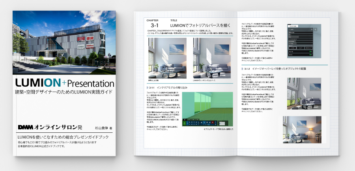Click the caption オブジェクトモードで取り込み、座標入力
The image size is (355, 171).
[218, 129]
